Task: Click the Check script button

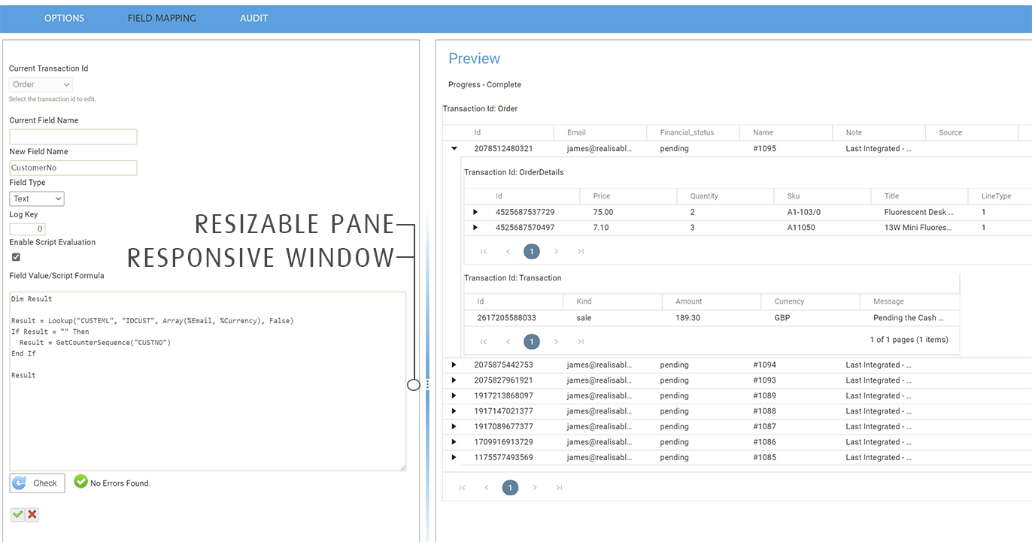Action: pos(37,483)
